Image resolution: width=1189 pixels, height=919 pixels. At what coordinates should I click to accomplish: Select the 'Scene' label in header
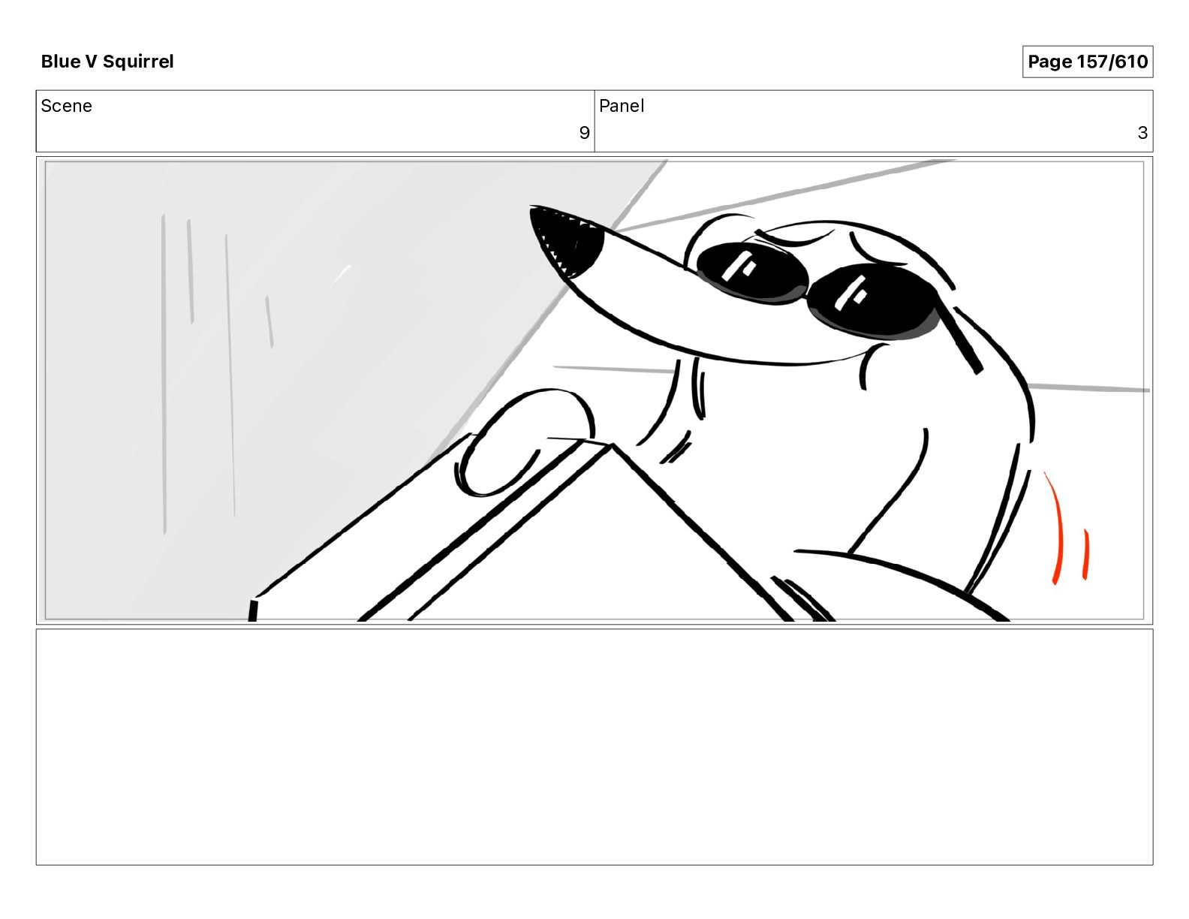pyautogui.click(x=66, y=106)
